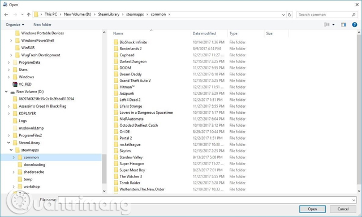The width and height of the screenshot is (362, 217).
Task: Click the navigation tree scrollbar down arrow
Action: (x=104, y=191)
